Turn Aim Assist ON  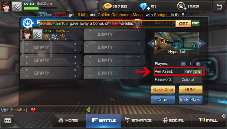(197, 72)
